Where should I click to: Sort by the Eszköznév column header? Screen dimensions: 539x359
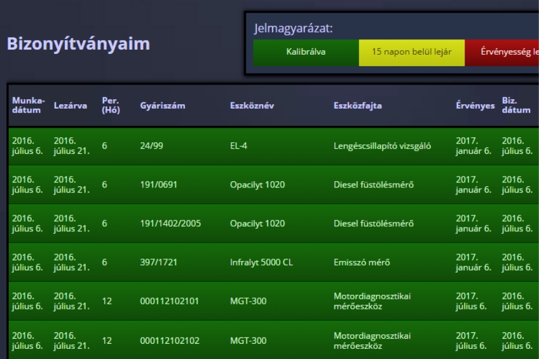[x=252, y=105]
